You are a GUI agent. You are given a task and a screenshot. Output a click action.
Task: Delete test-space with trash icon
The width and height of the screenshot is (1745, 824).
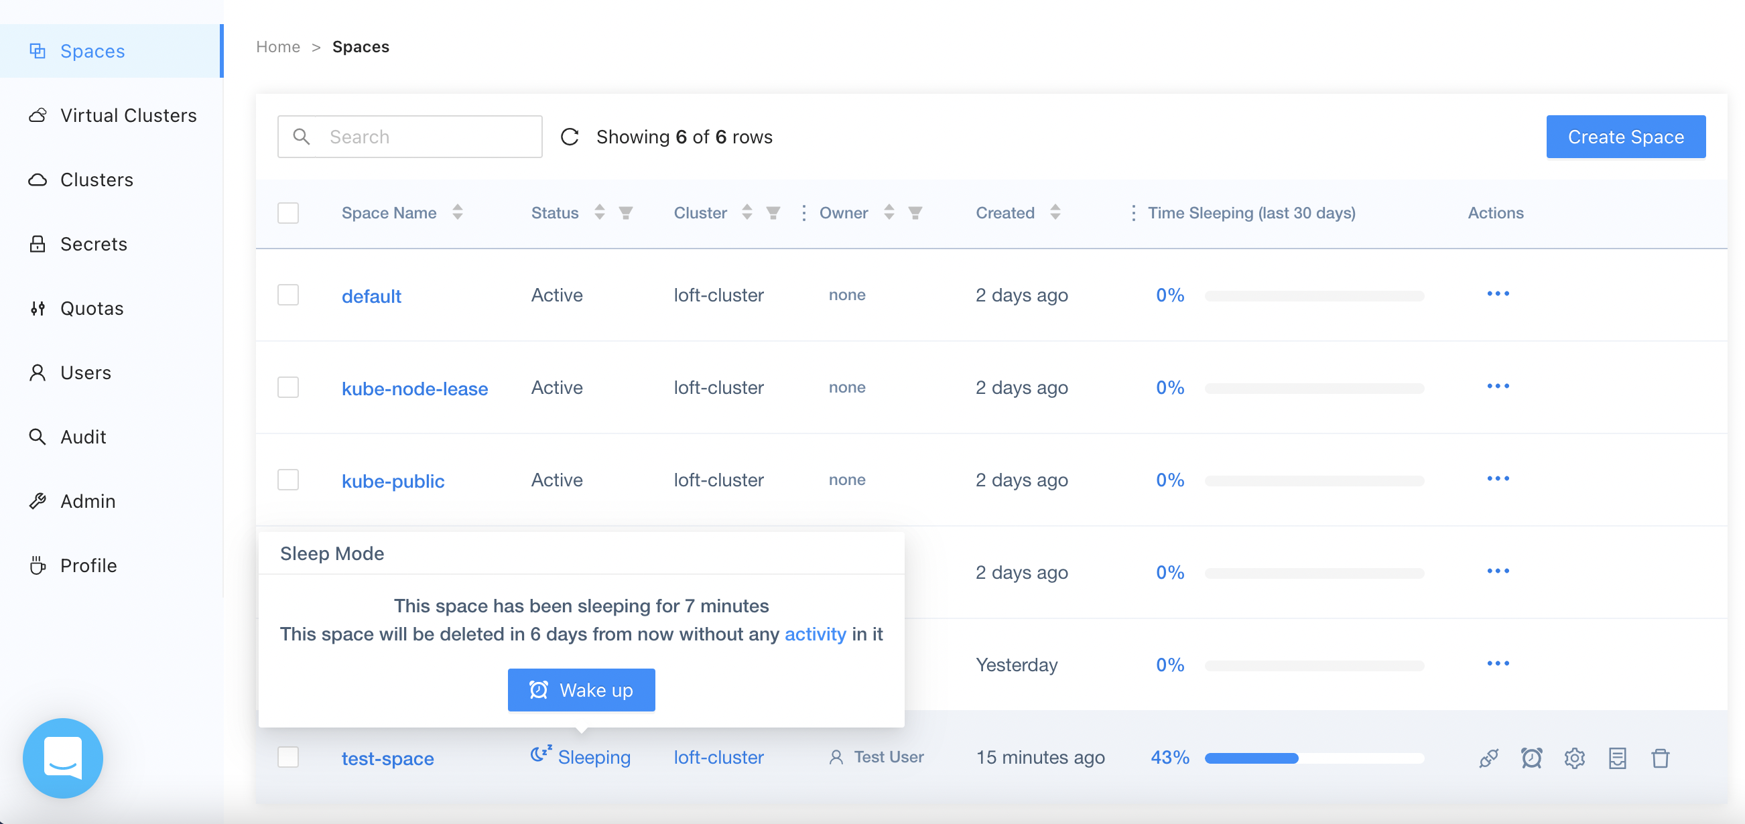[x=1661, y=758]
